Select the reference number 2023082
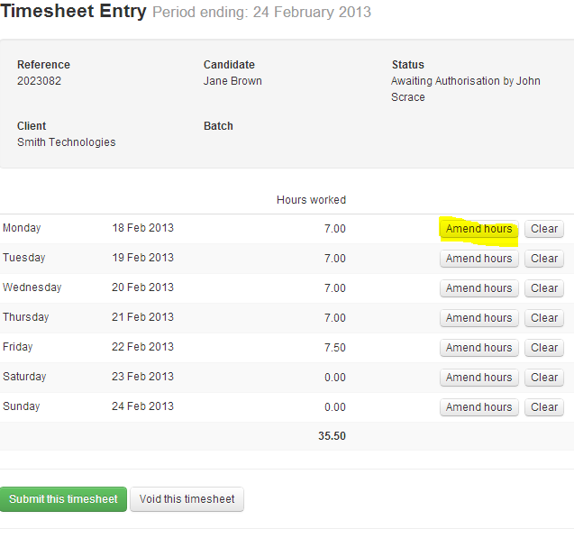This screenshot has width=574, height=538. pos(39,81)
